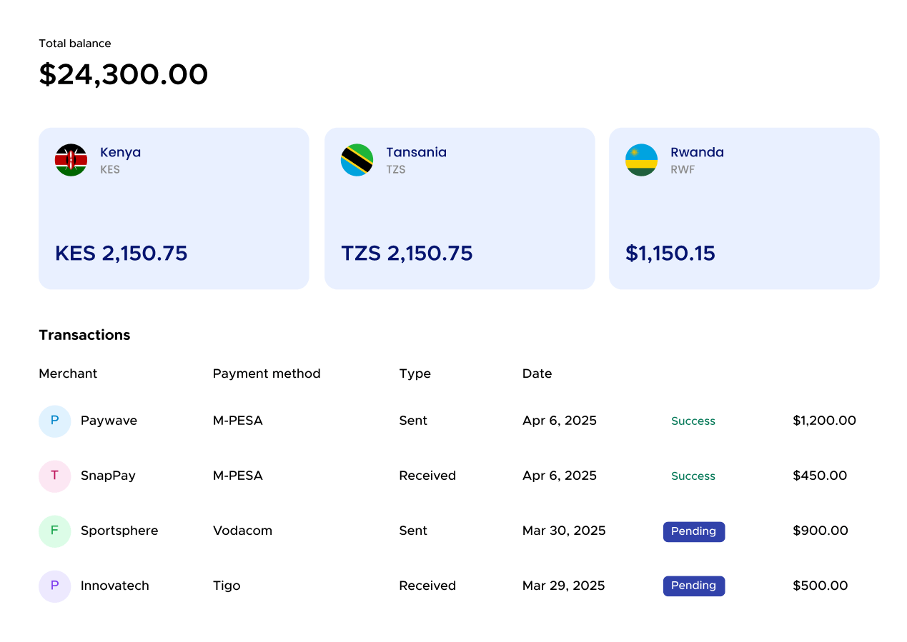Sort by the Date column header
This screenshot has height=642, width=907.
[537, 373]
